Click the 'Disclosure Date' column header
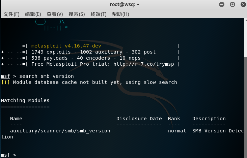The width and height of the screenshot is (247, 158). [139, 119]
